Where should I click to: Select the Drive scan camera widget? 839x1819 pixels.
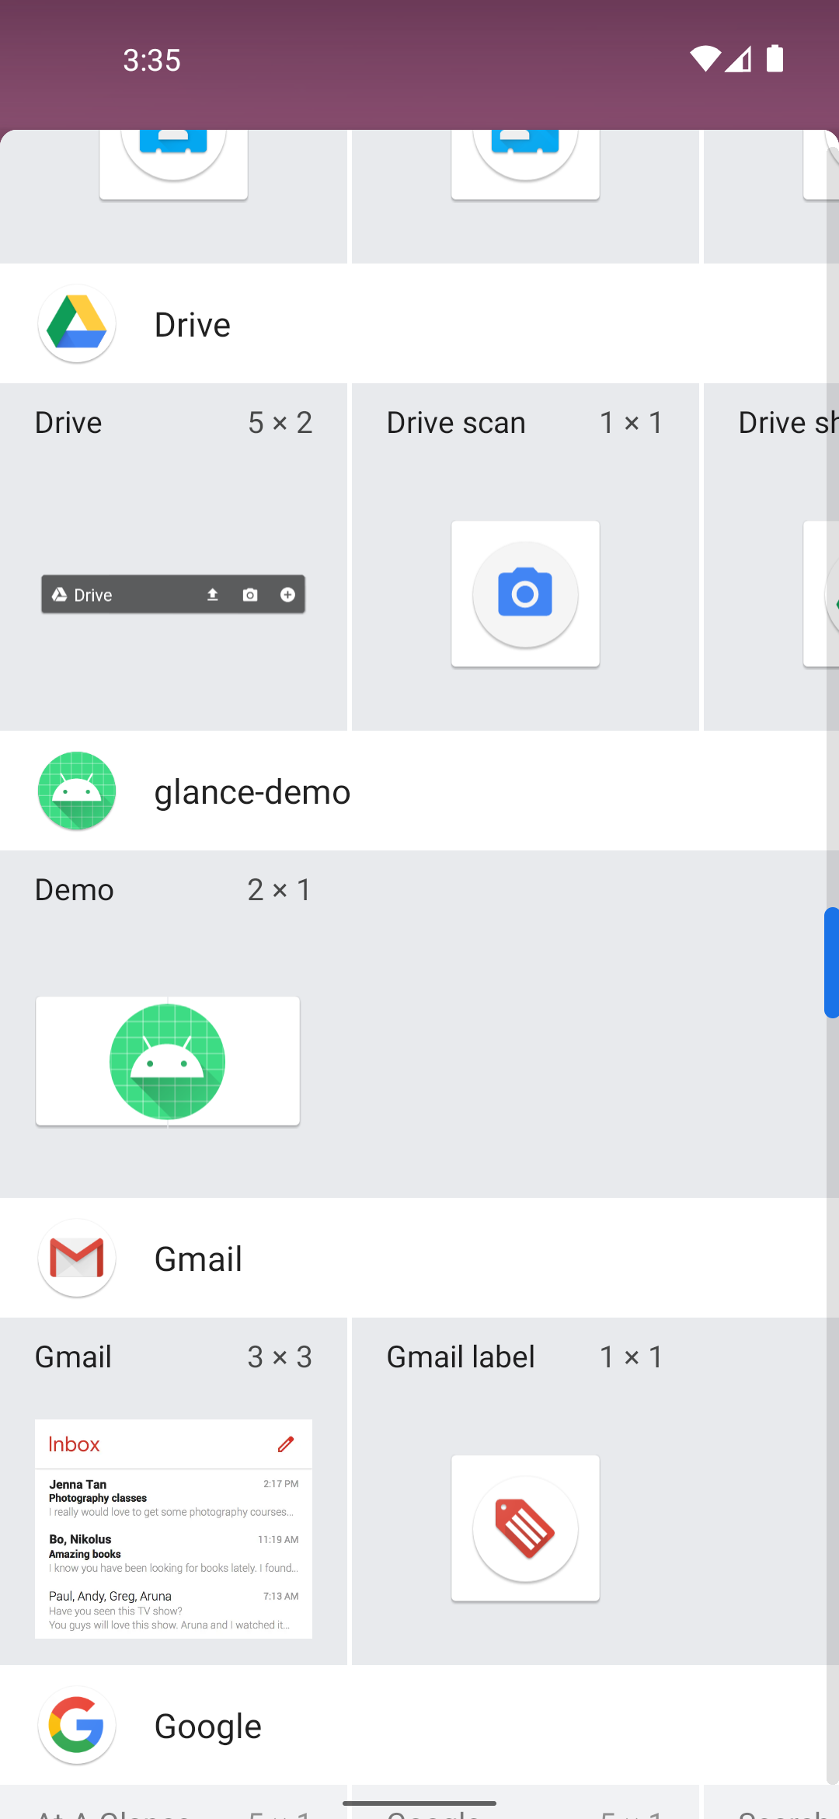(525, 594)
